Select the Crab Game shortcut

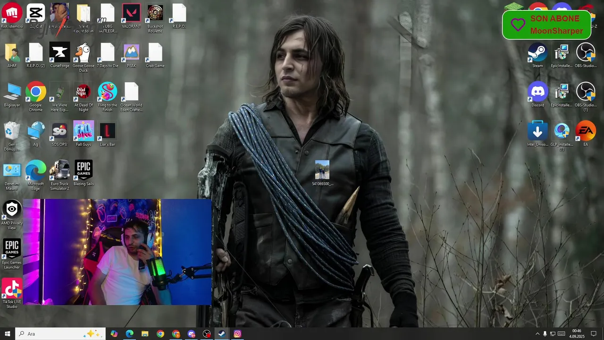pos(155,52)
